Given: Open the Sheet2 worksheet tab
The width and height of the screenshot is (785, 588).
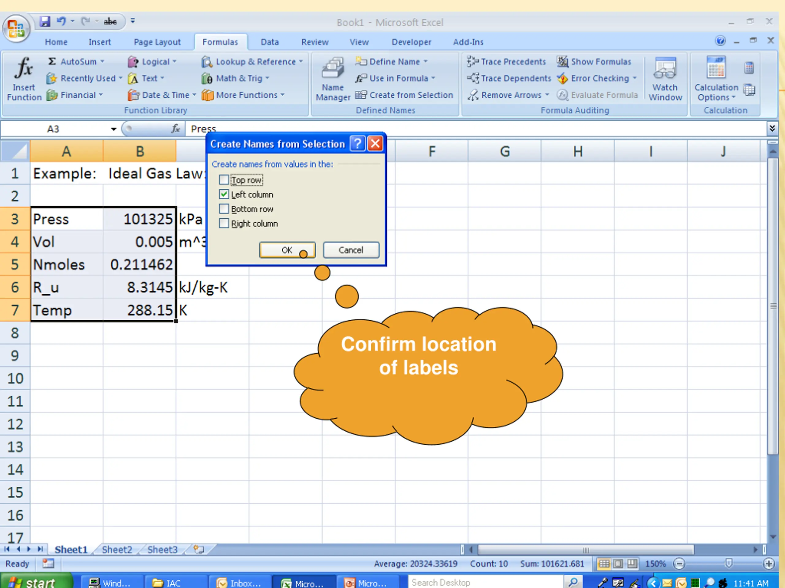Looking at the screenshot, I should click(117, 549).
